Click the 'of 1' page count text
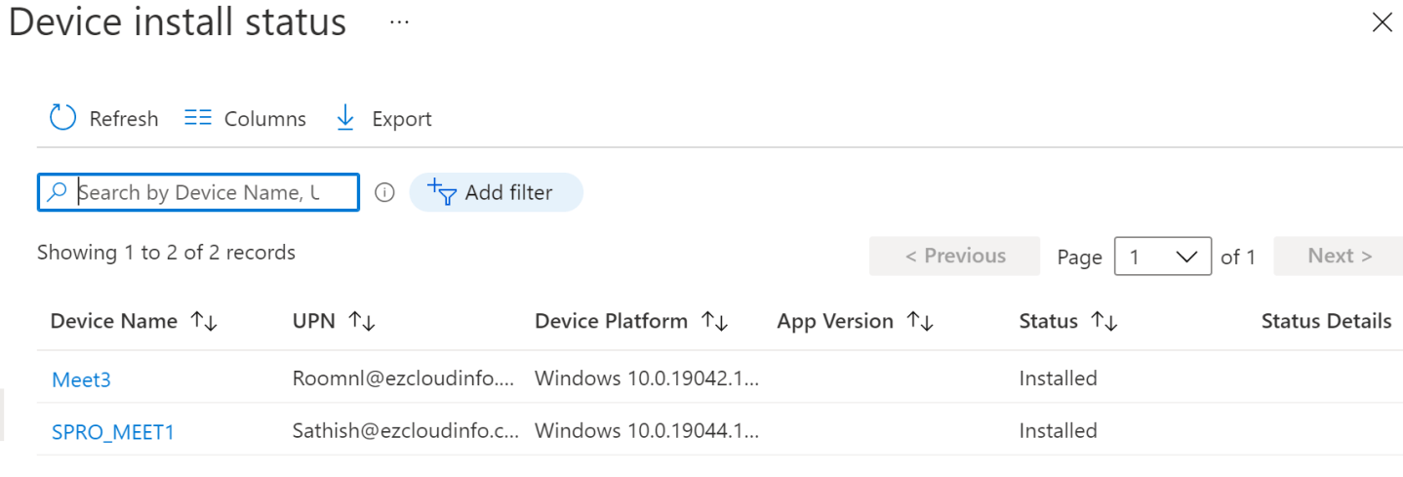The height and width of the screenshot is (477, 1403). click(1238, 257)
